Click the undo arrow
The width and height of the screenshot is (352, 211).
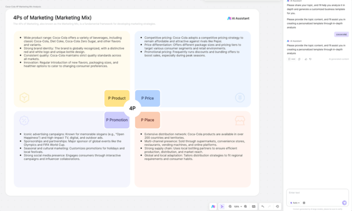[263, 207]
